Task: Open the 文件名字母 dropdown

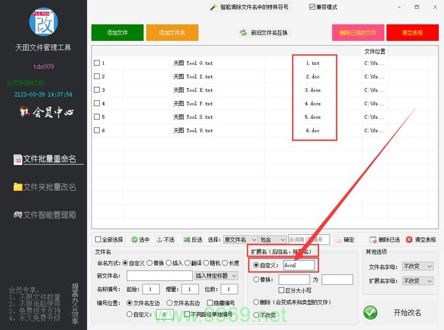Action: (x=418, y=267)
